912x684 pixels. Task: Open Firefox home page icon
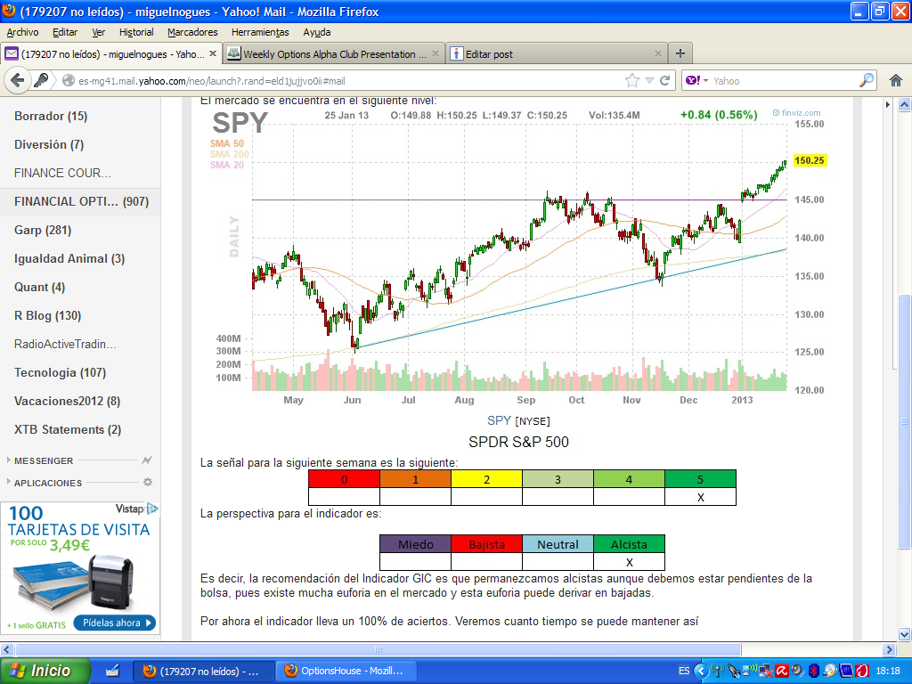[x=896, y=81]
